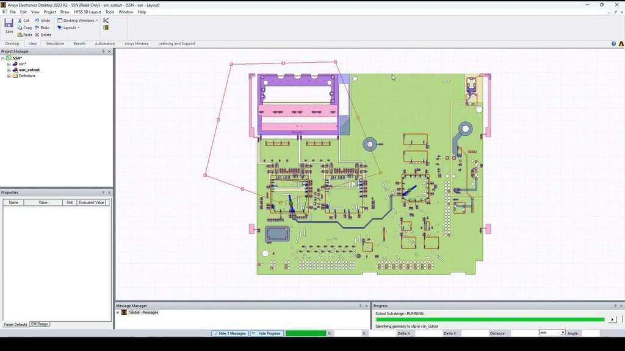
Task: Open the mm units combo box
Action: point(552,333)
